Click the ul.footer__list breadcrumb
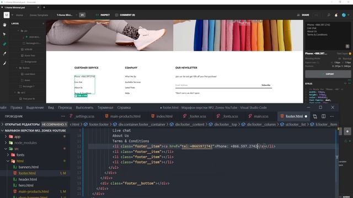 296,124
